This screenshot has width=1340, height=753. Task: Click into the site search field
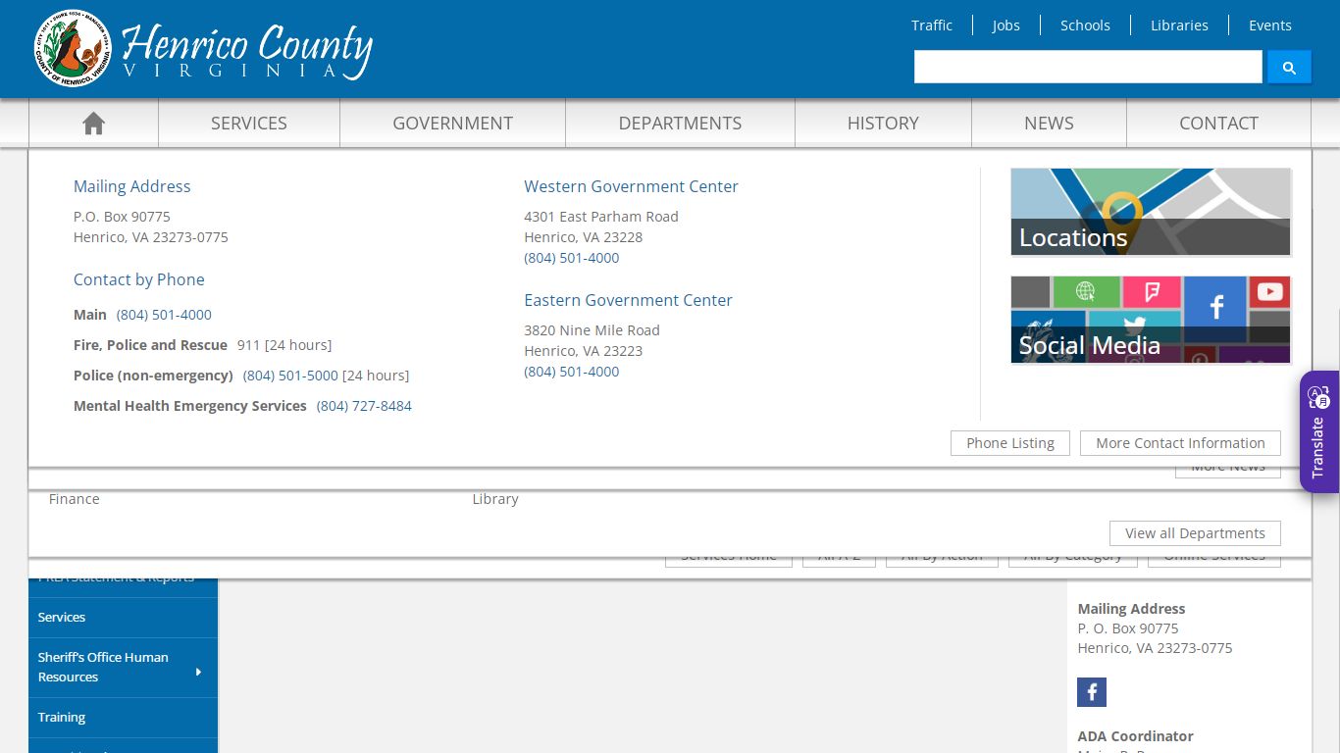click(1088, 68)
